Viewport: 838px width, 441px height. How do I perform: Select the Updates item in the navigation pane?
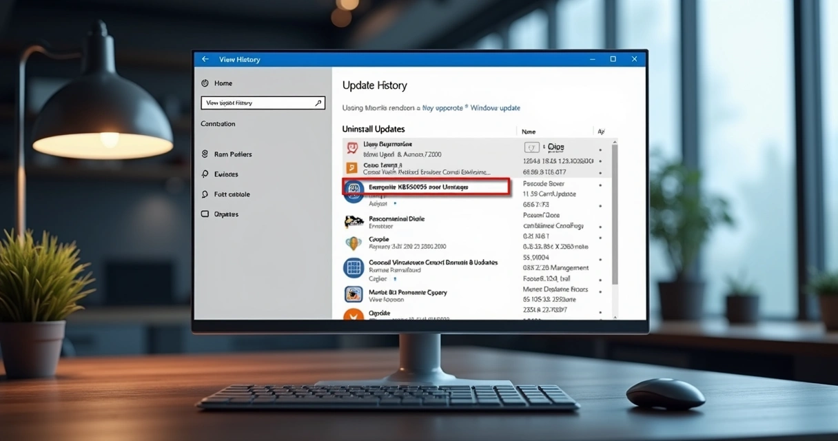224,214
